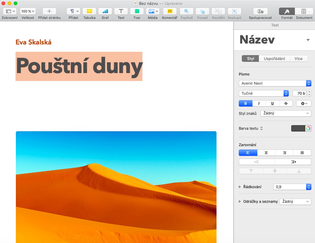Viewport: 315px width, 243px height.
Task: Open the Dokument inspector icon
Action: point(304,11)
